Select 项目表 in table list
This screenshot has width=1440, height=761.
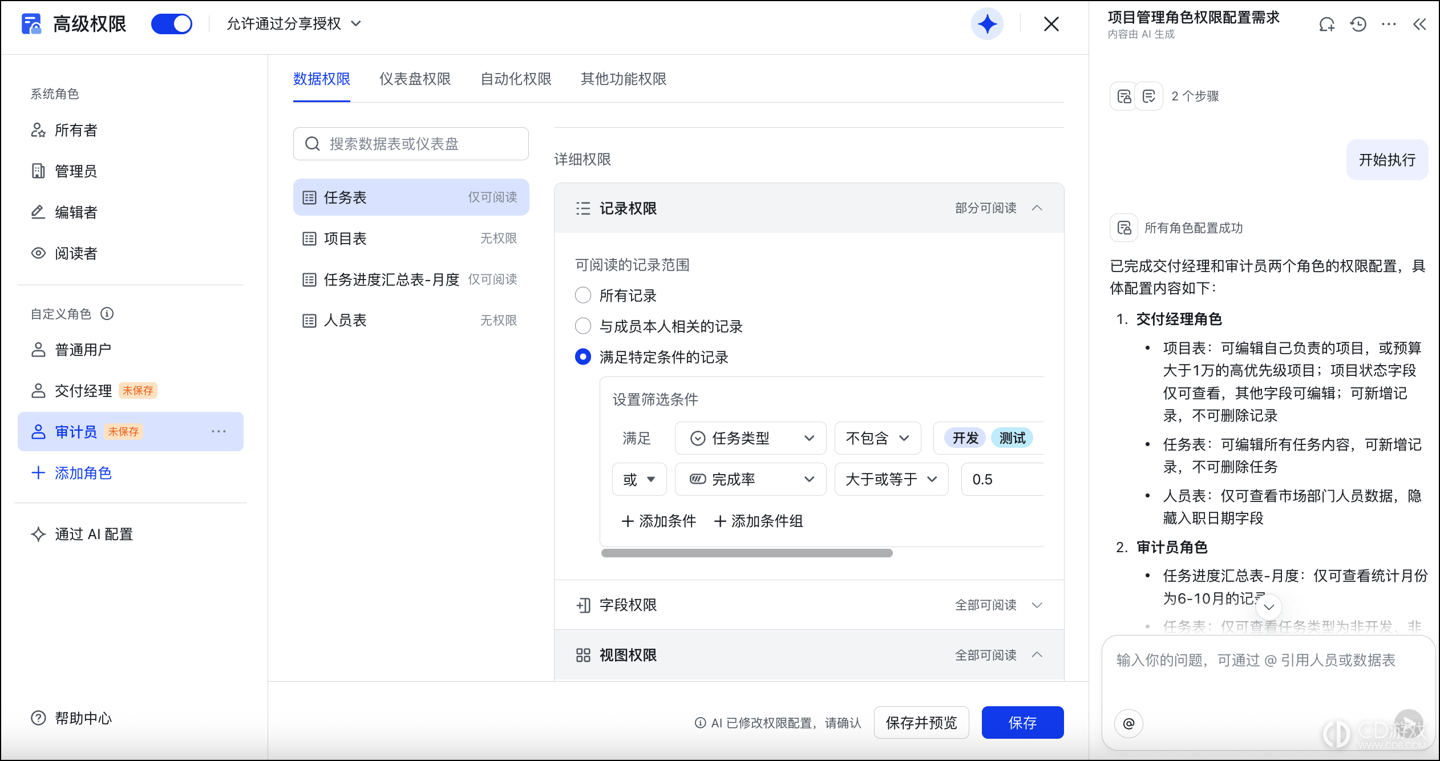(411, 238)
